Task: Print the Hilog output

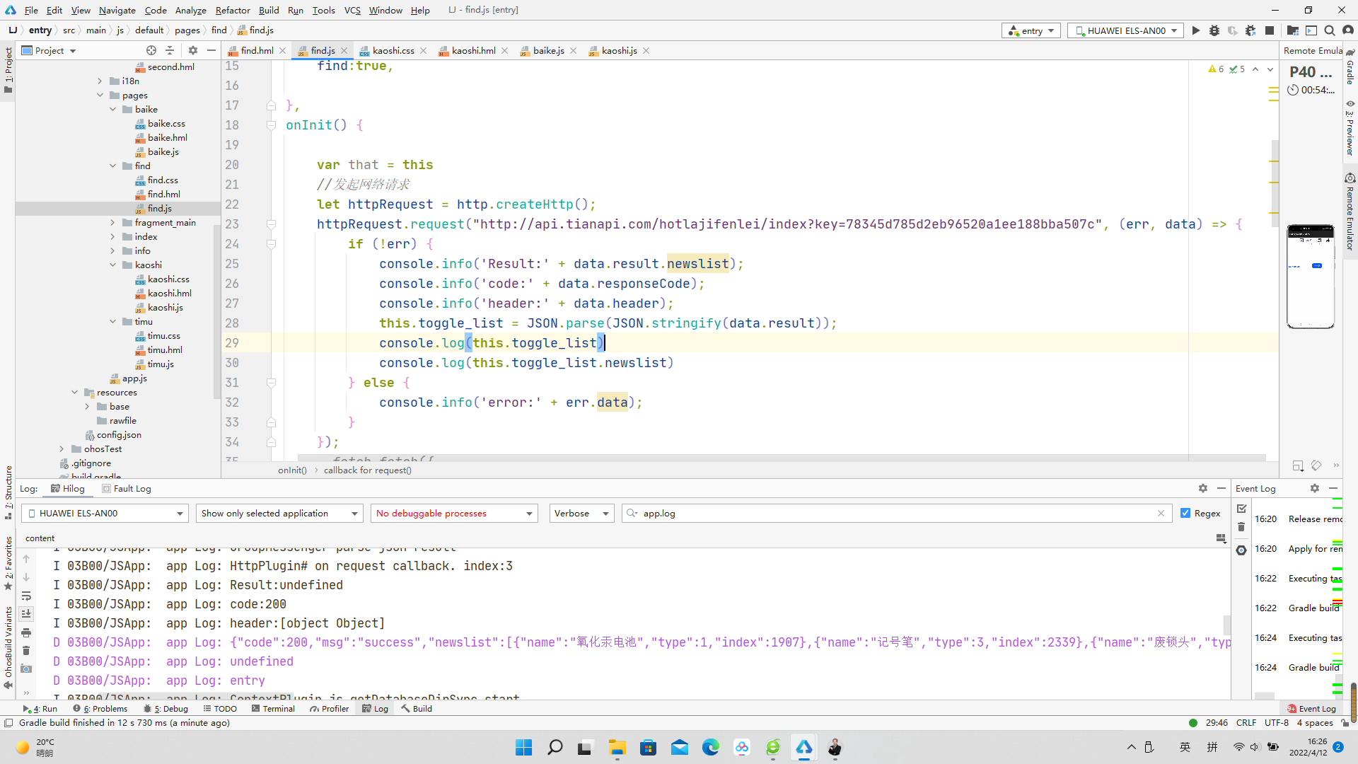Action: point(26,632)
